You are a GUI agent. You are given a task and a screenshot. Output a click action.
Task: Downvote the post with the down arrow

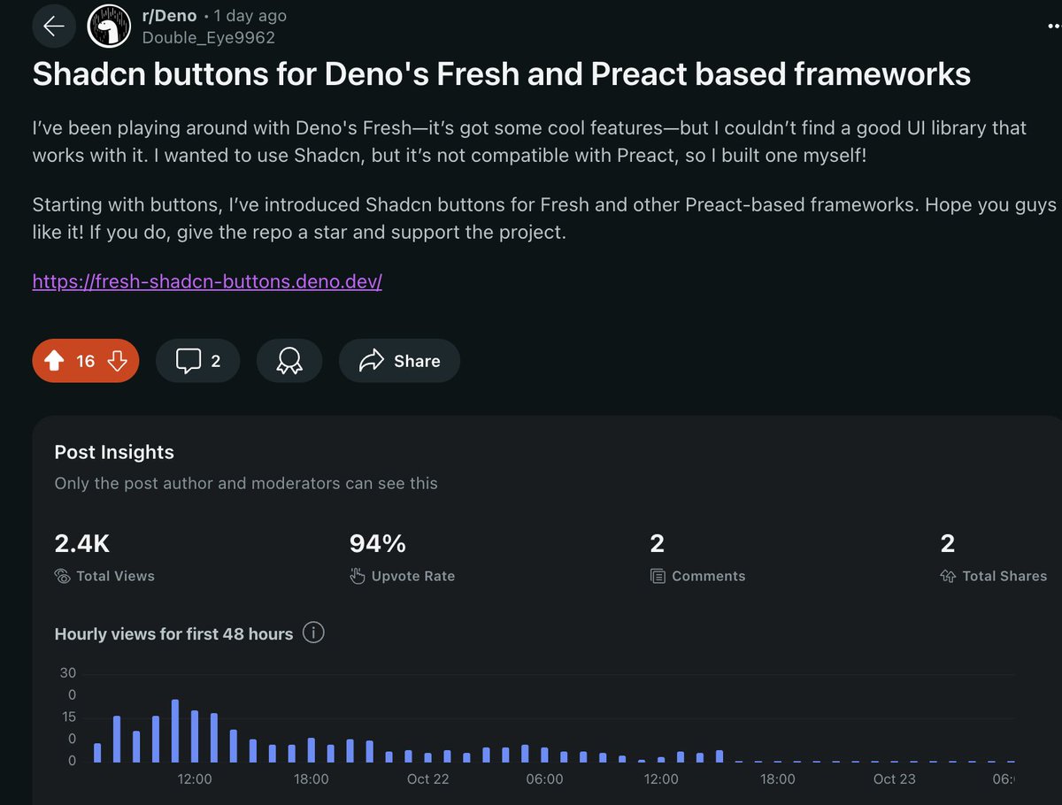(118, 361)
